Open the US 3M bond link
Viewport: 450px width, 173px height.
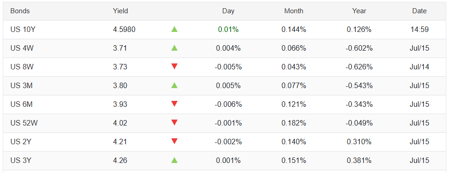[21, 85]
